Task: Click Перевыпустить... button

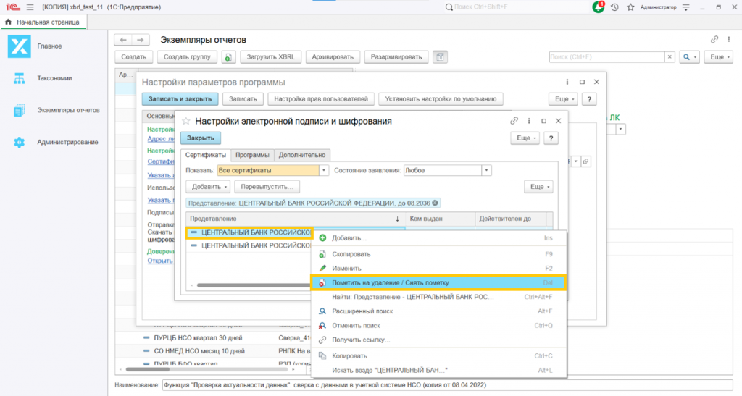Action: click(x=267, y=187)
